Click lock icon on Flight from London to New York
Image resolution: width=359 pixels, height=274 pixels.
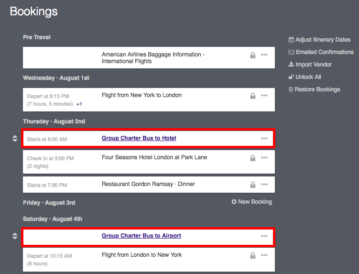(252, 255)
